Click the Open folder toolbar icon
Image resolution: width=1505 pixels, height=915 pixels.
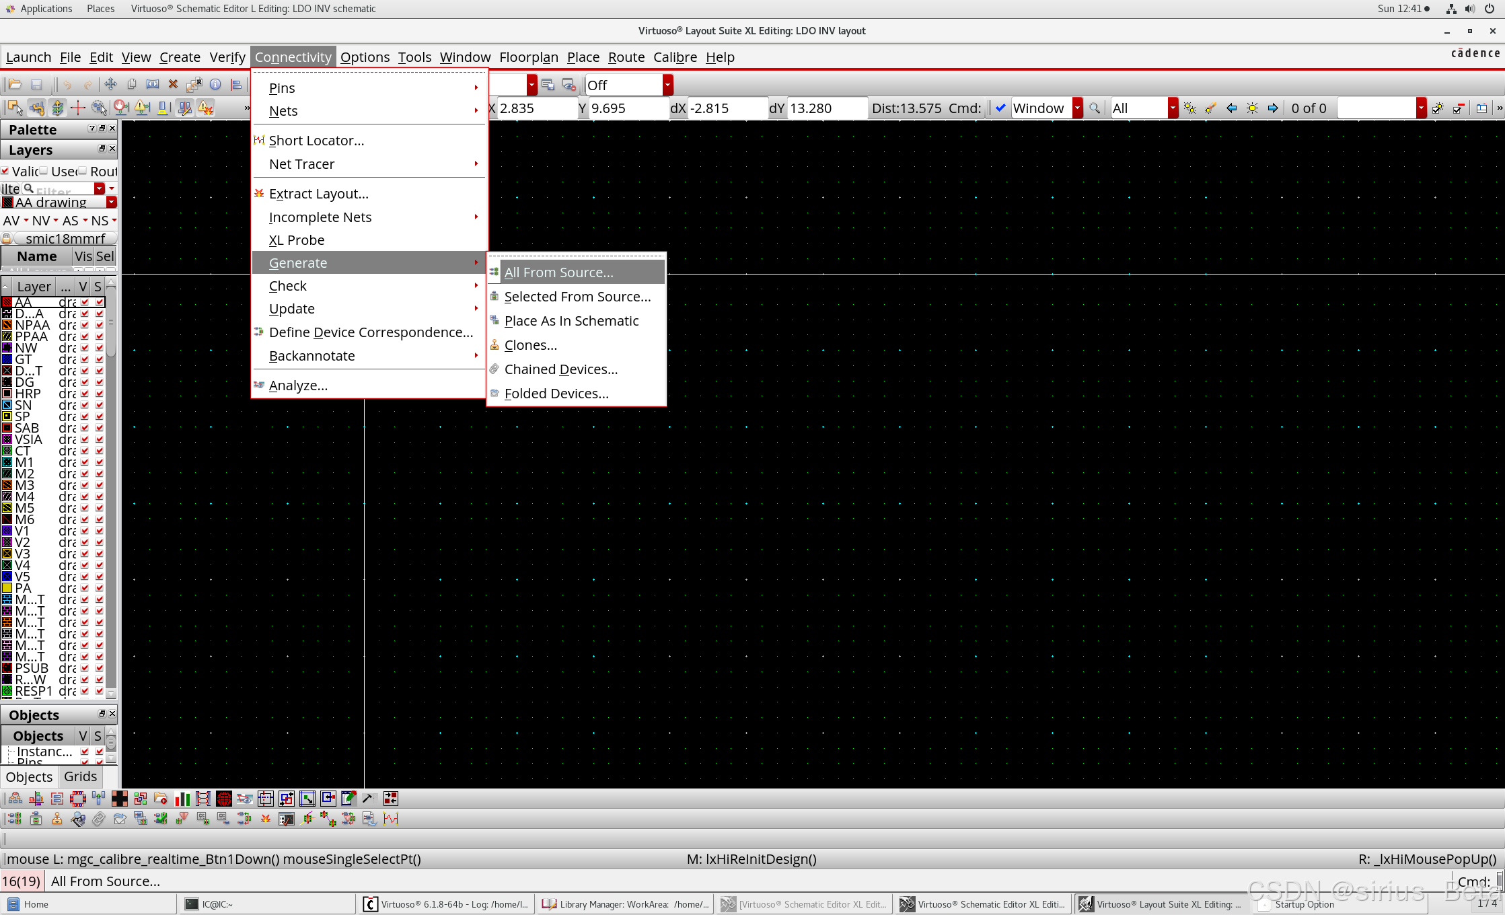coord(15,85)
